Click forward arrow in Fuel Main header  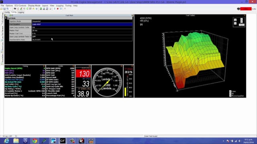[12, 15]
